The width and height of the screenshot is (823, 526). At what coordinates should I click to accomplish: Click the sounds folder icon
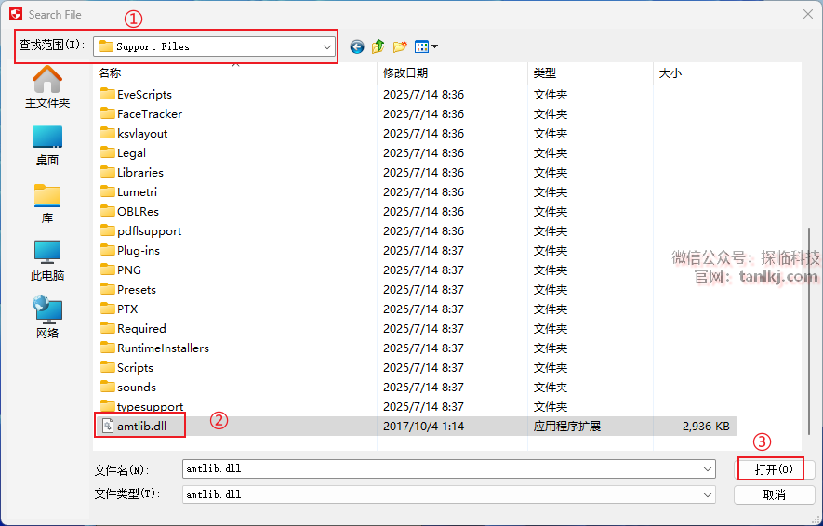click(107, 387)
